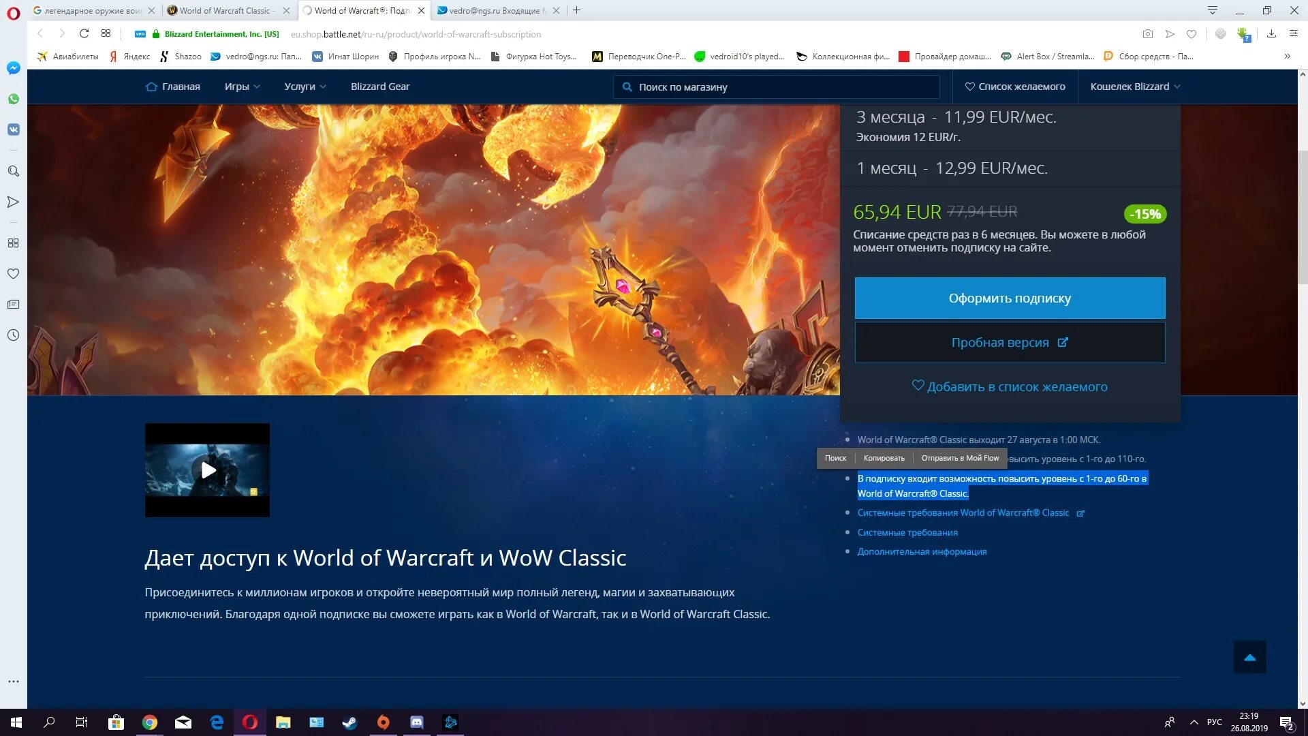This screenshot has width=1308, height=736.
Task: Click the Opera menu logo
Action: pyautogui.click(x=14, y=13)
